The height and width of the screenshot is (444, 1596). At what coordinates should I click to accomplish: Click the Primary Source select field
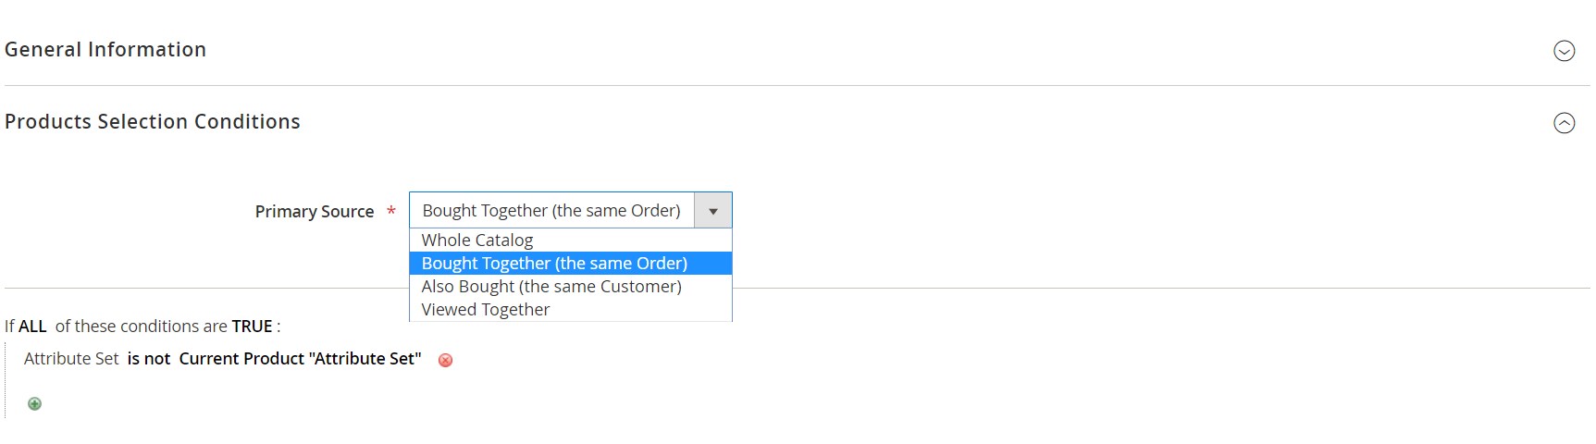coord(570,210)
